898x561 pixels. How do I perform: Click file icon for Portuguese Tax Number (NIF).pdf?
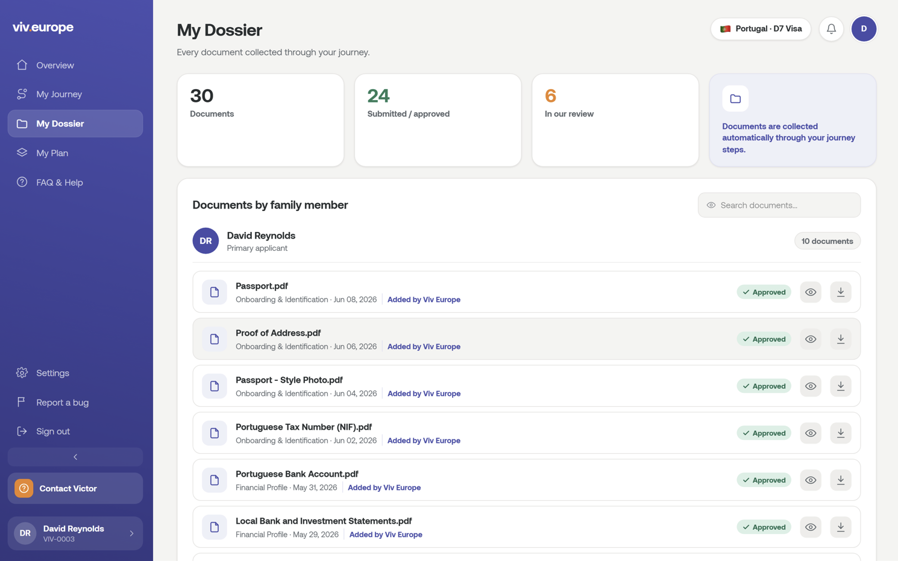click(215, 433)
